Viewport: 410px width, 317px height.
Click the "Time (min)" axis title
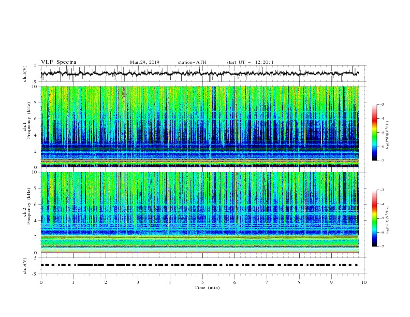pyautogui.click(x=207, y=287)
